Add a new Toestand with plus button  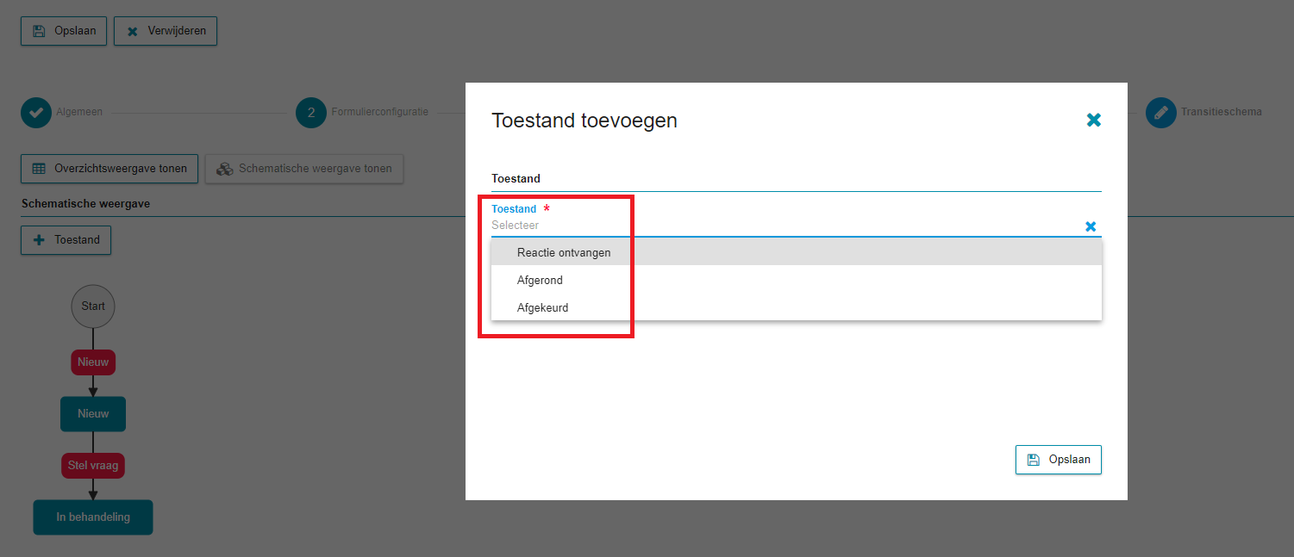tap(66, 240)
